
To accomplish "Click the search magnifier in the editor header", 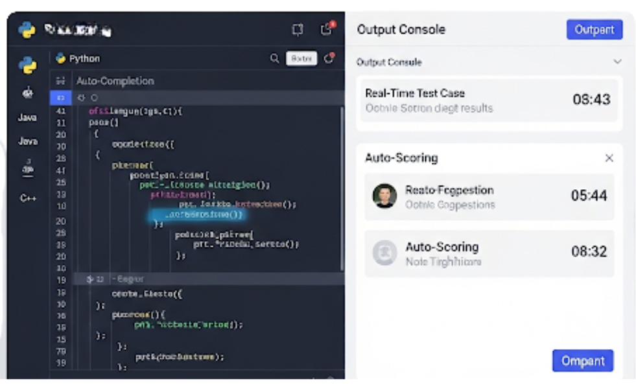I will coord(275,58).
